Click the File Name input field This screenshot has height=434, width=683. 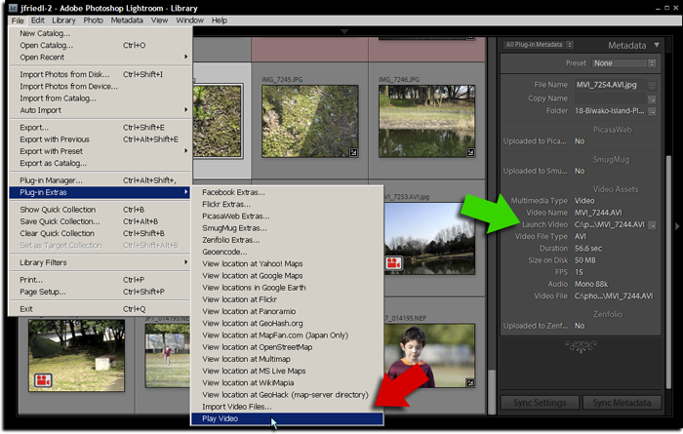610,85
